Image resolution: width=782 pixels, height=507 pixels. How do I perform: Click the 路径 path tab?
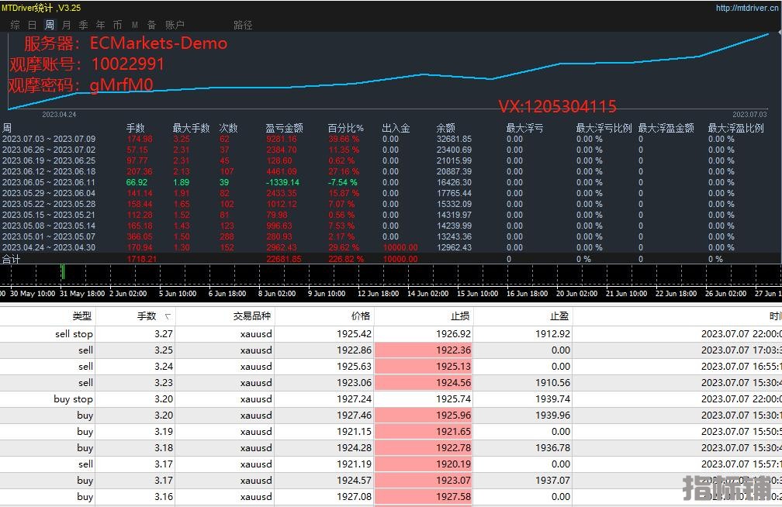pyautogui.click(x=243, y=25)
